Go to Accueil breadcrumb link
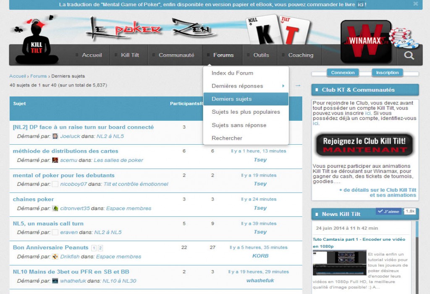430x294 pixels. (x=18, y=76)
